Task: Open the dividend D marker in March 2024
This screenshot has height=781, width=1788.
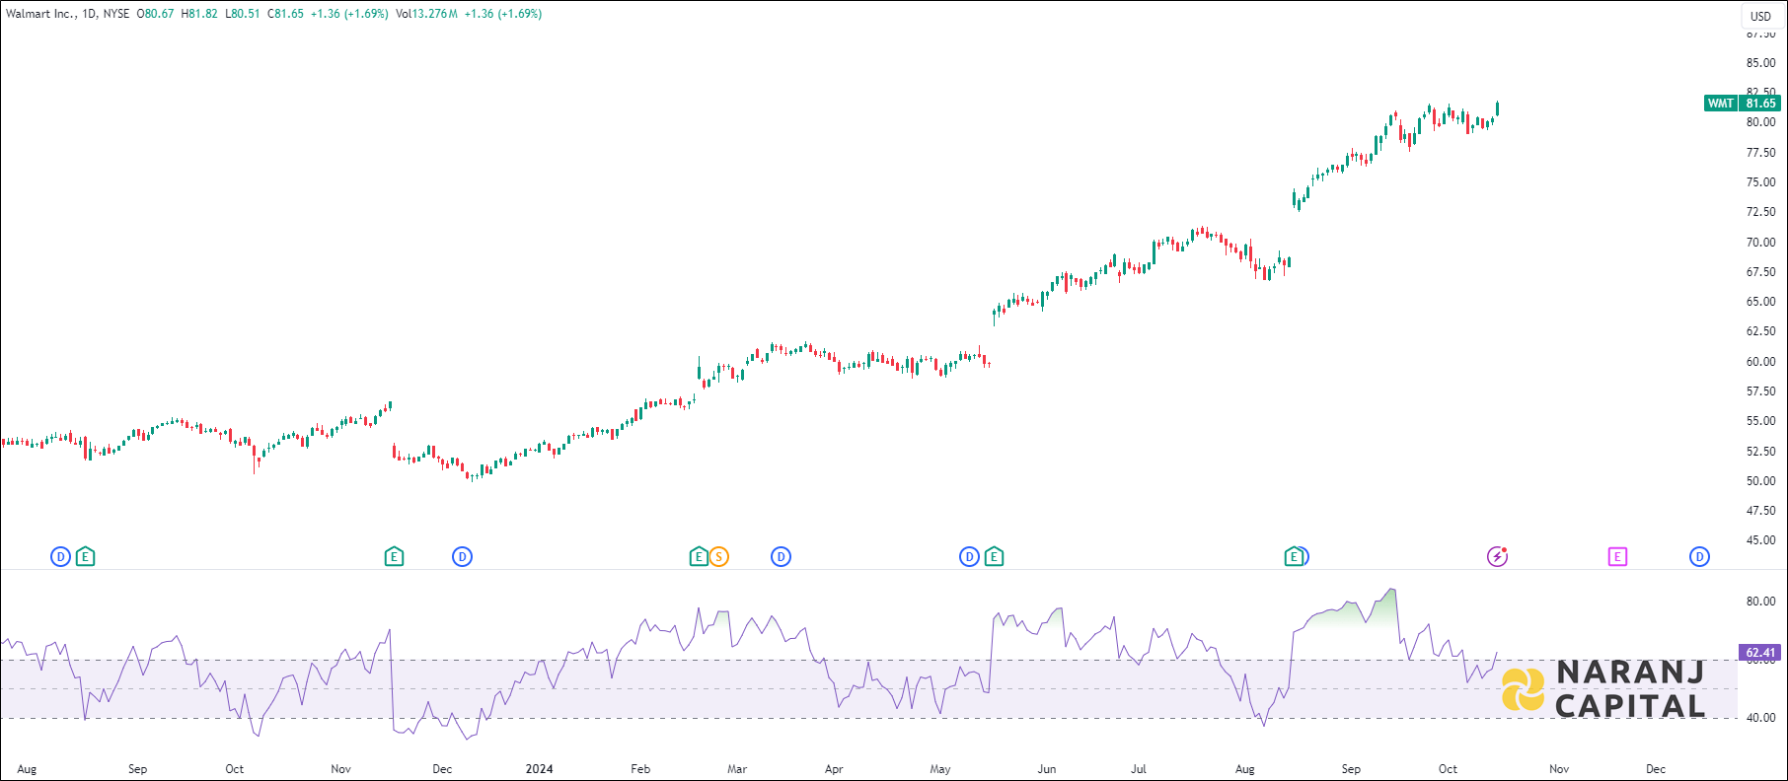Action: [x=781, y=557]
